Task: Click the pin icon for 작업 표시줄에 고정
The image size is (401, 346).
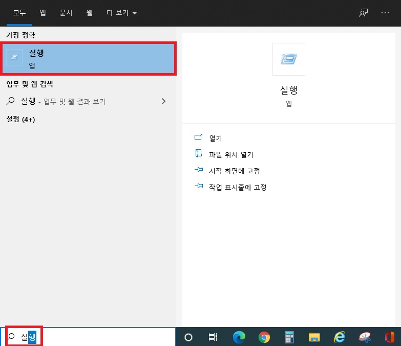Action: pos(199,186)
